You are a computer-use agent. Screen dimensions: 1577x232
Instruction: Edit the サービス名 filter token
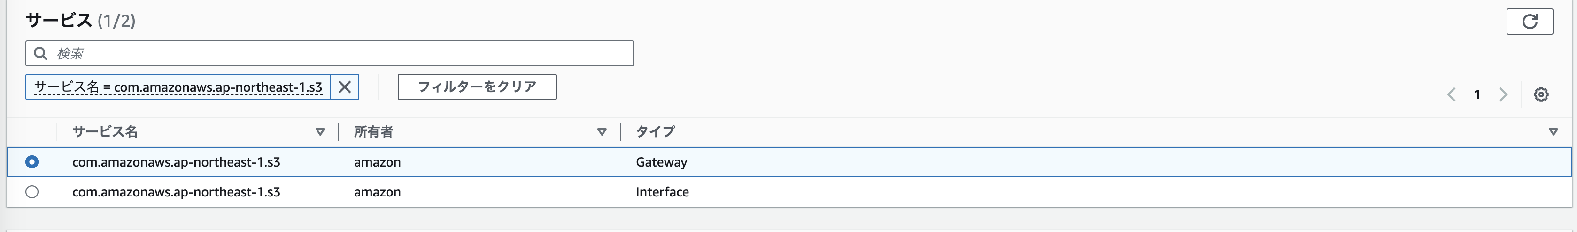(178, 87)
